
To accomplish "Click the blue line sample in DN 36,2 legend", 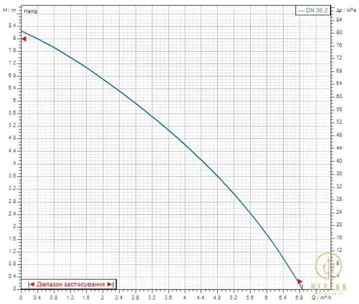I will click(x=301, y=11).
